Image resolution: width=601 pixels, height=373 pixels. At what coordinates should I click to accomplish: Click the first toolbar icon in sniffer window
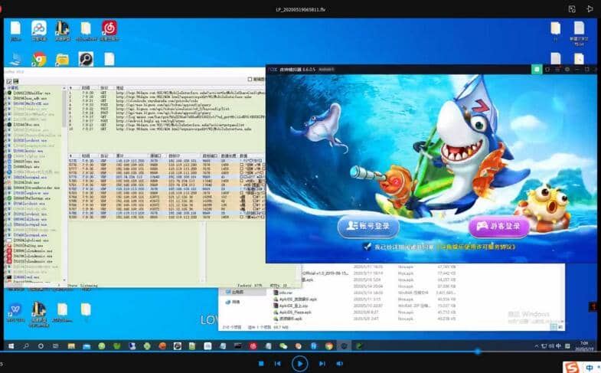point(9,81)
